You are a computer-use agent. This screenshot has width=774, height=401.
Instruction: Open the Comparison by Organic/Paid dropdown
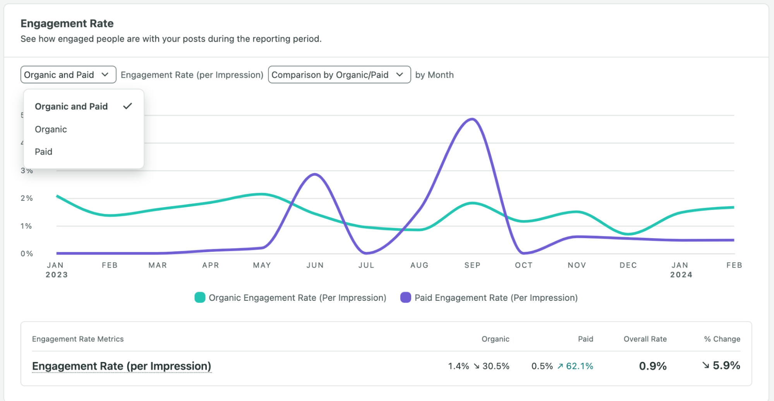(x=339, y=75)
